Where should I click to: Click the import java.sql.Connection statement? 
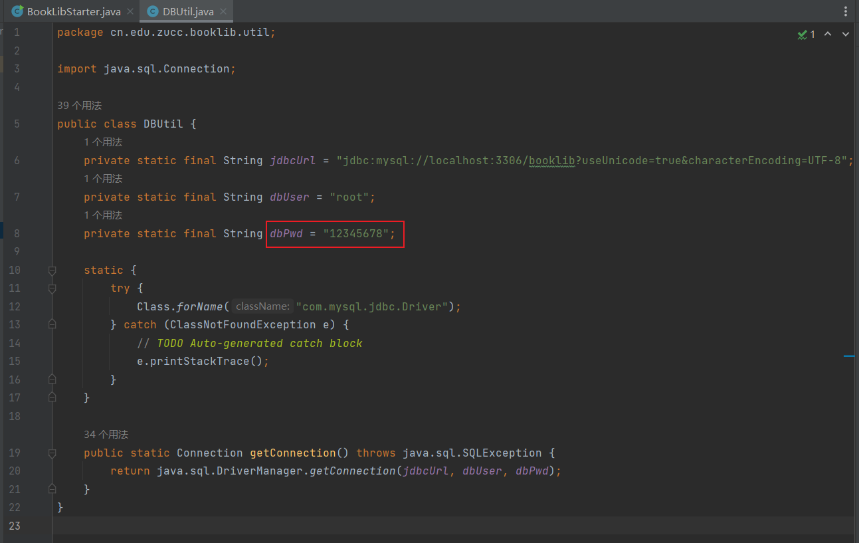pyautogui.click(x=146, y=69)
